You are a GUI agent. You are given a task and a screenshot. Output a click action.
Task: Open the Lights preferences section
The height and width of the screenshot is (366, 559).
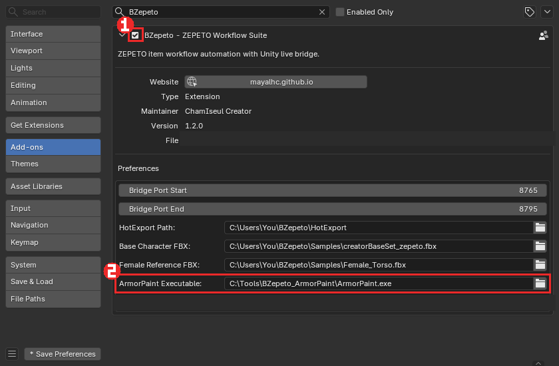pos(53,68)
